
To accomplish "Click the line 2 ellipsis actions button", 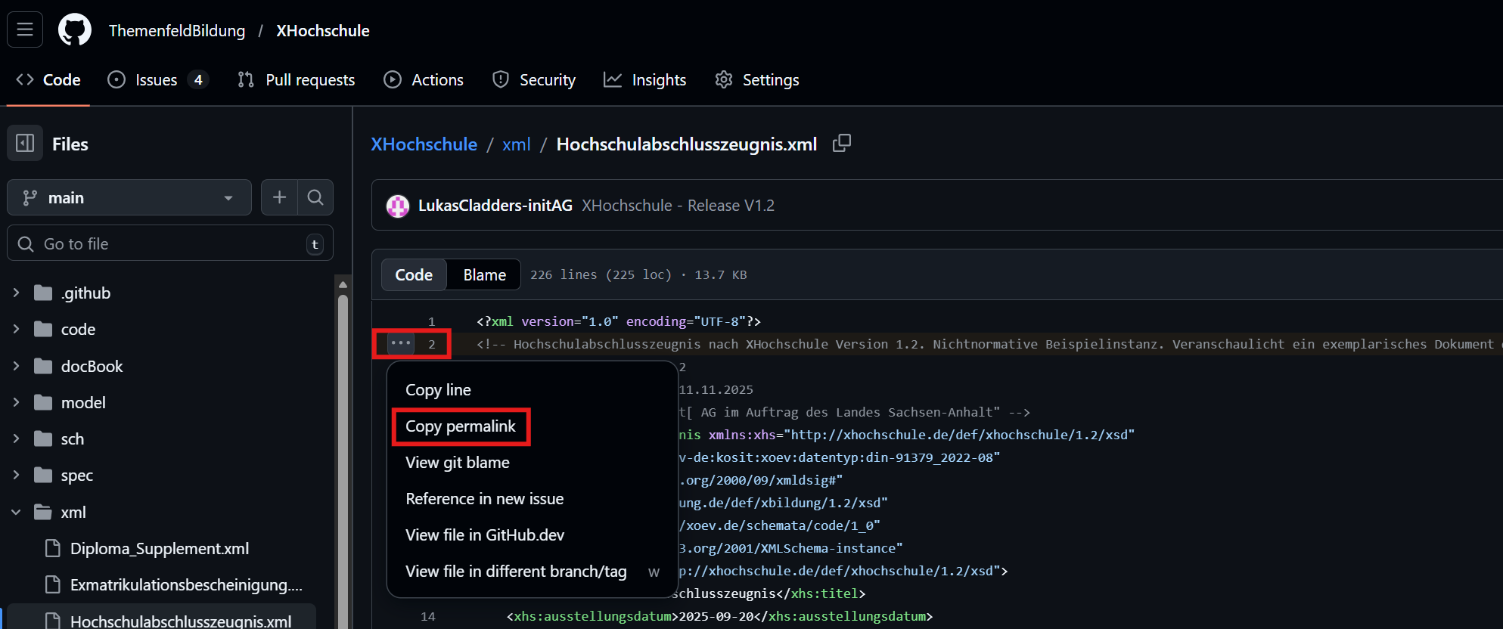I will click(x=401, y=343).
